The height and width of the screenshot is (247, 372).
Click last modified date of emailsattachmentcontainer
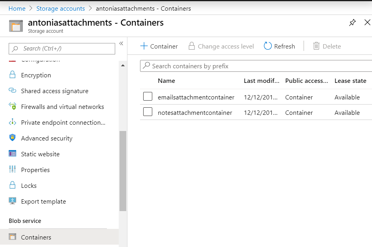[x=260, y=97]
